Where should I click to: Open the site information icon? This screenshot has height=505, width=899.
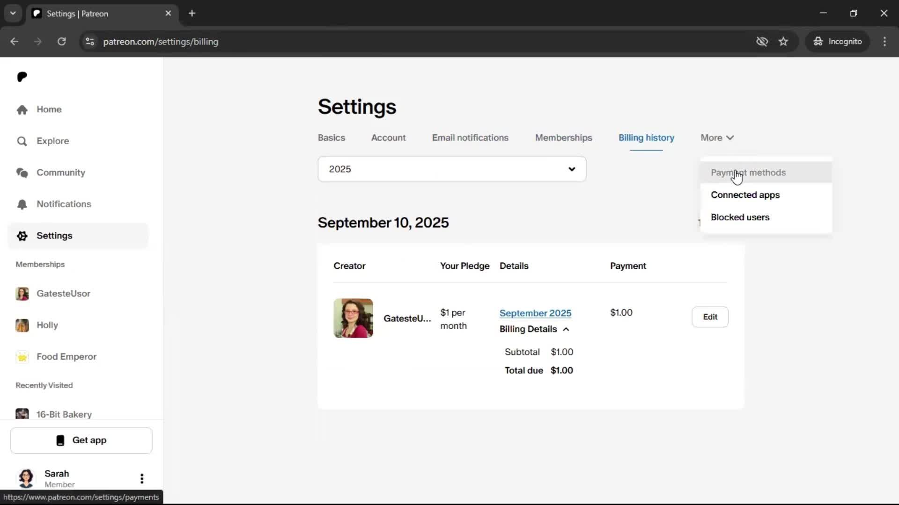pyautogui.click(x=90, y=42)
